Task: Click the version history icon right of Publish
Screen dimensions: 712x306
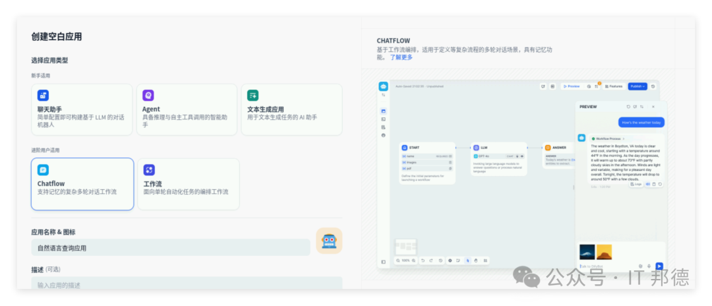Action: point(653,86)
